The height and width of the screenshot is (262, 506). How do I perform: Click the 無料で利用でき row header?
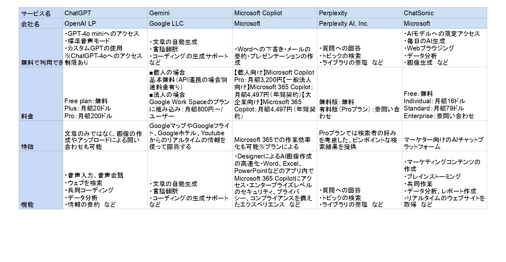pyautogui.click(x=41, y=48)
